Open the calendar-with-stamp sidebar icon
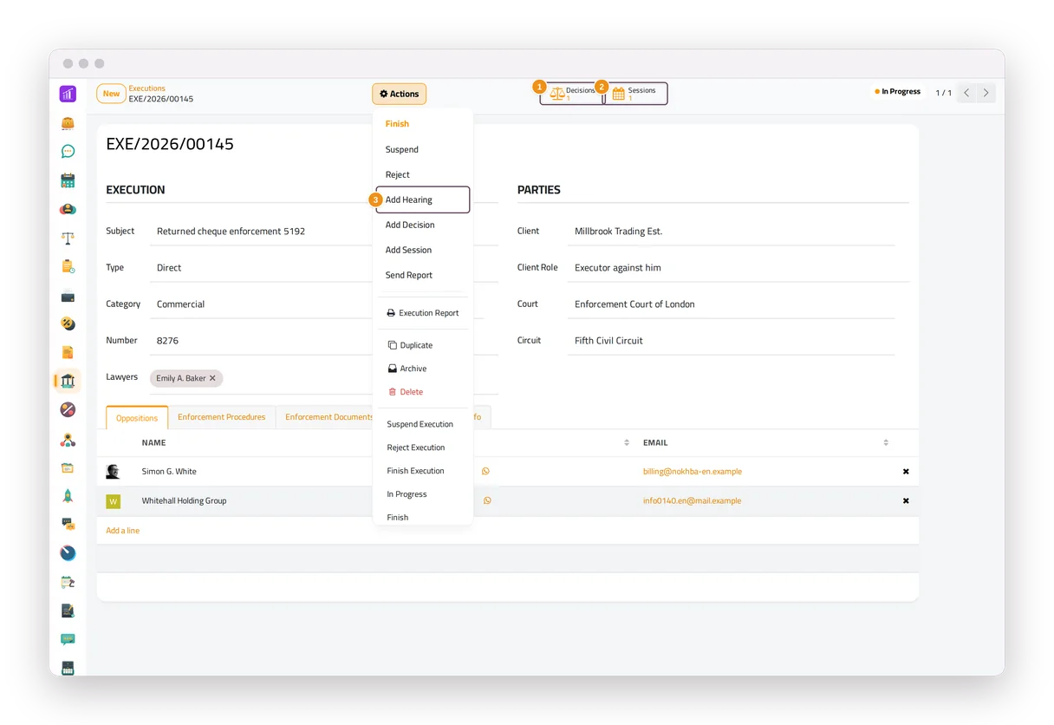 pyautogui.click(x=68, y=582)
